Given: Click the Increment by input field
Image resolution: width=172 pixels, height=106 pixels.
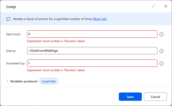Looking at the screenshot, I should click(92, 63).
